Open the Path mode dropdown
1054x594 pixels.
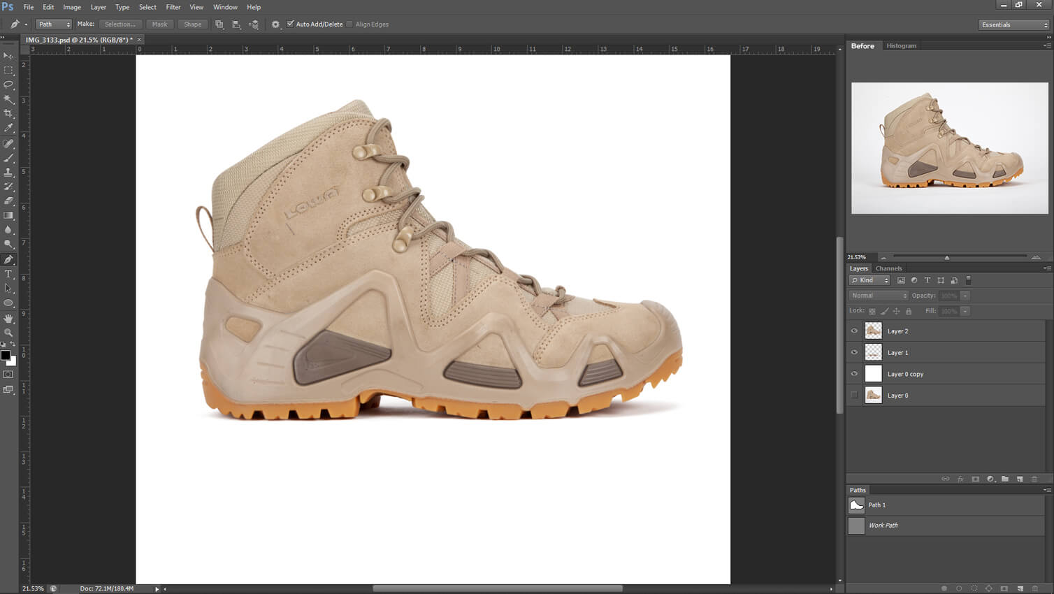[x=54, y=24]
